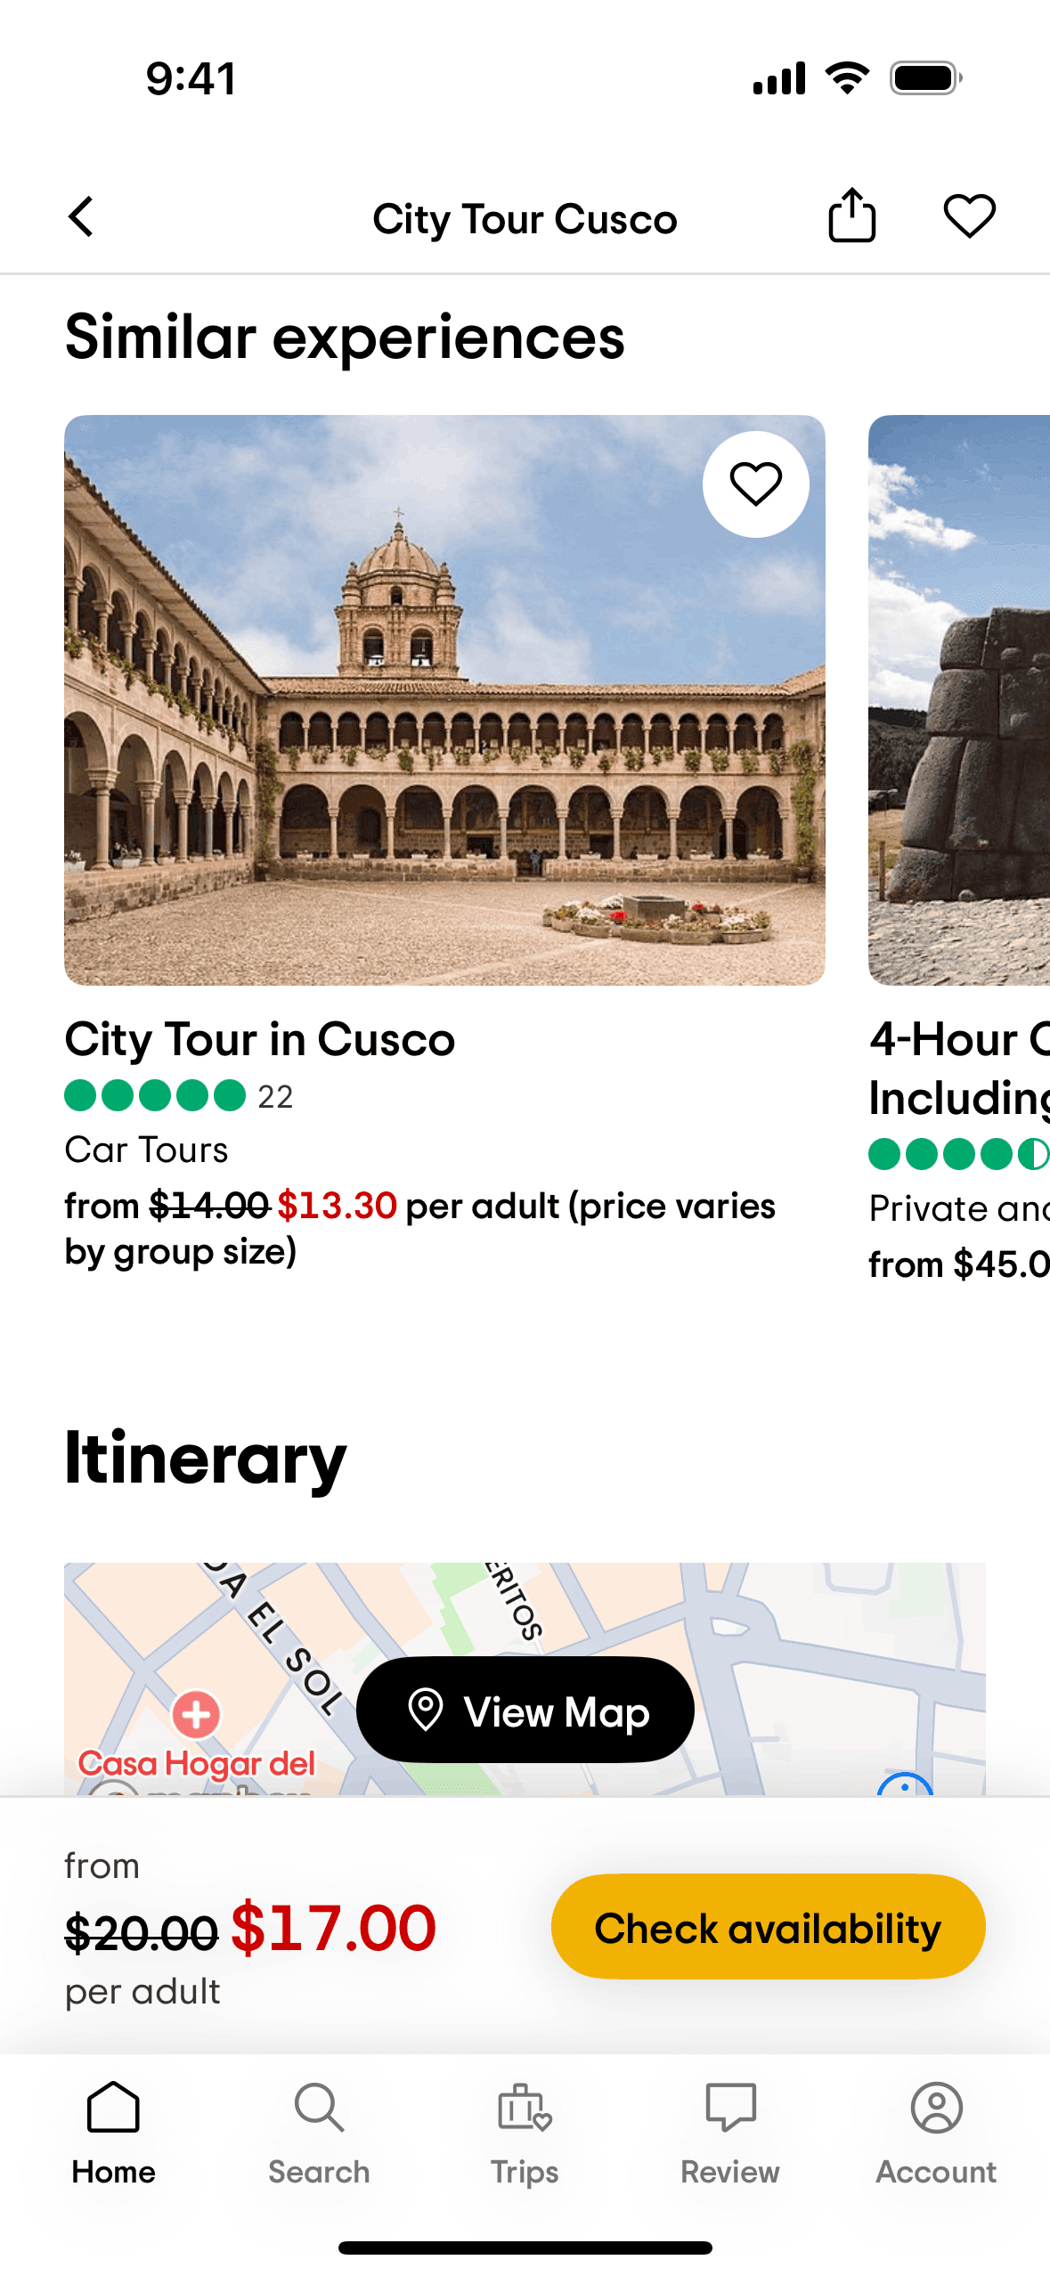1050x2276 pixels.
Task: Tap the Casa Hogar del map marker
Action: [196, 1715]
